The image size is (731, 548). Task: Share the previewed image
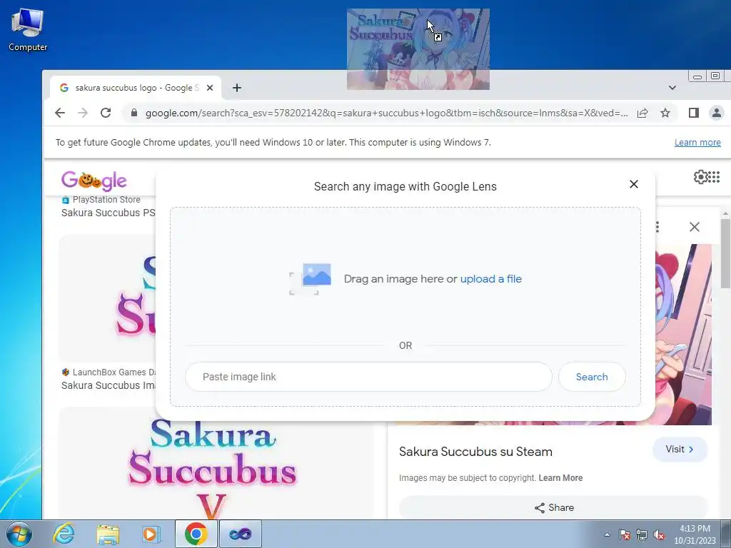point(554,507)
